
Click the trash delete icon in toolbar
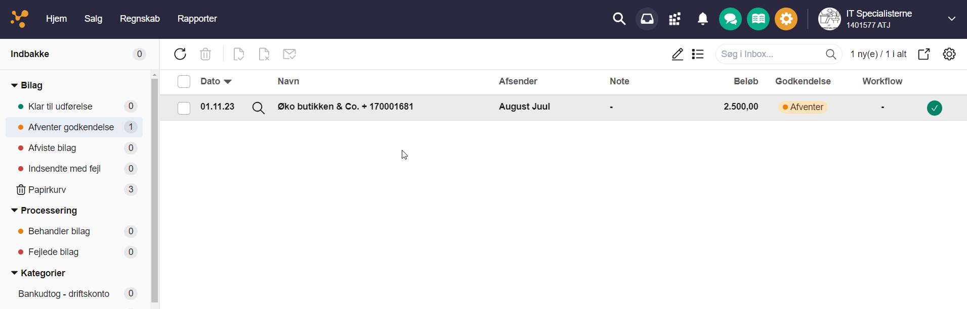pos(205,54)
